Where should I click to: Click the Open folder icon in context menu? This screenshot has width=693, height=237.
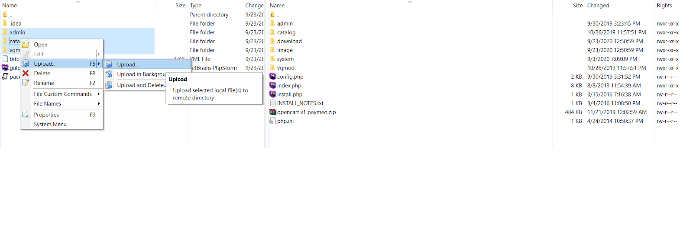26,45
